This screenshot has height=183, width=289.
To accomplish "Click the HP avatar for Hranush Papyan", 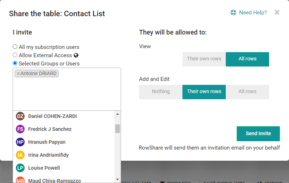I will 20,142.
